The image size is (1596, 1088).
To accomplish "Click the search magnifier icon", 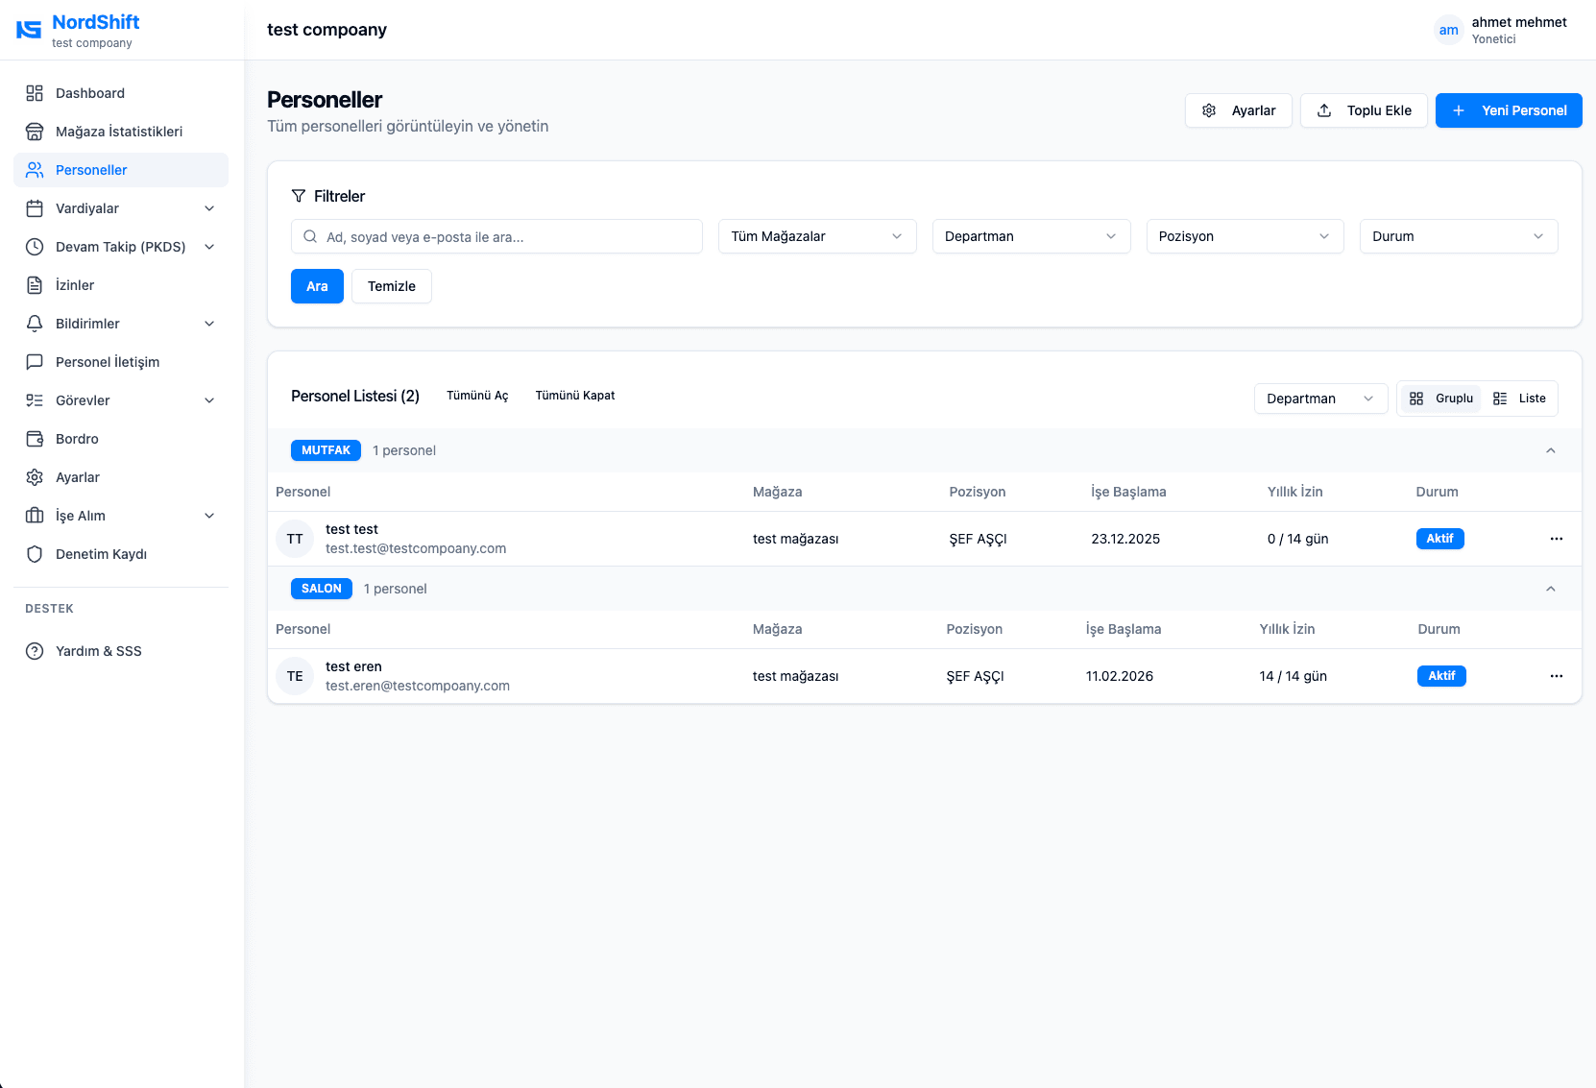I will (310, 236).
